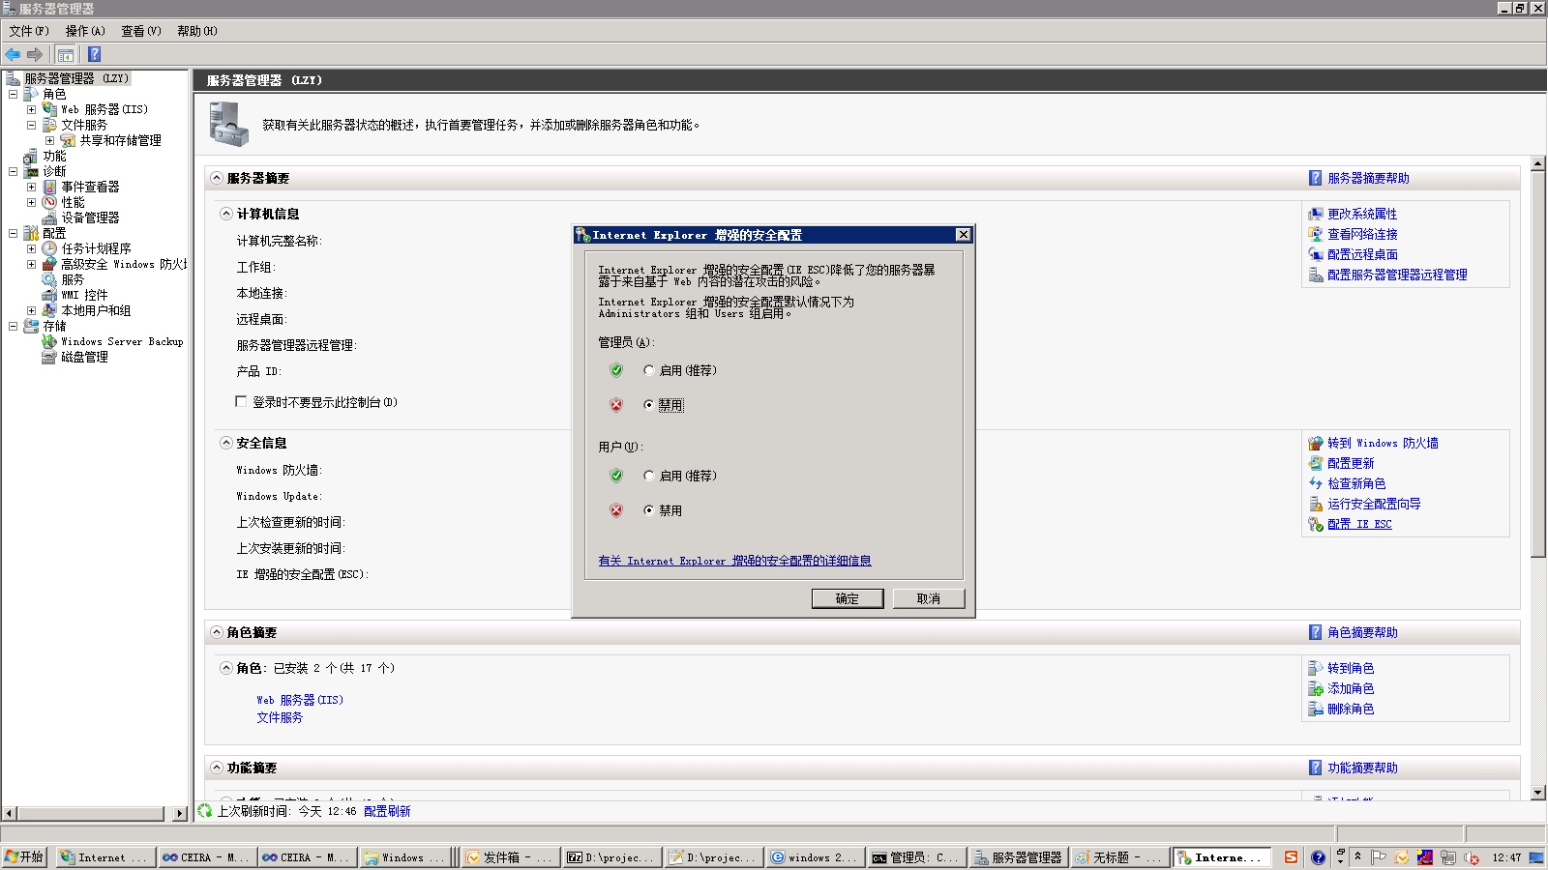Image resolution: width=1548 pixels, height=870 pixels.
Task: Collapse the 服务器摘要 section
Action: 217,178
